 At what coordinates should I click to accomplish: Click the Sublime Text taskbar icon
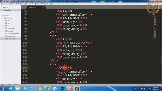[x=77, y=89]
